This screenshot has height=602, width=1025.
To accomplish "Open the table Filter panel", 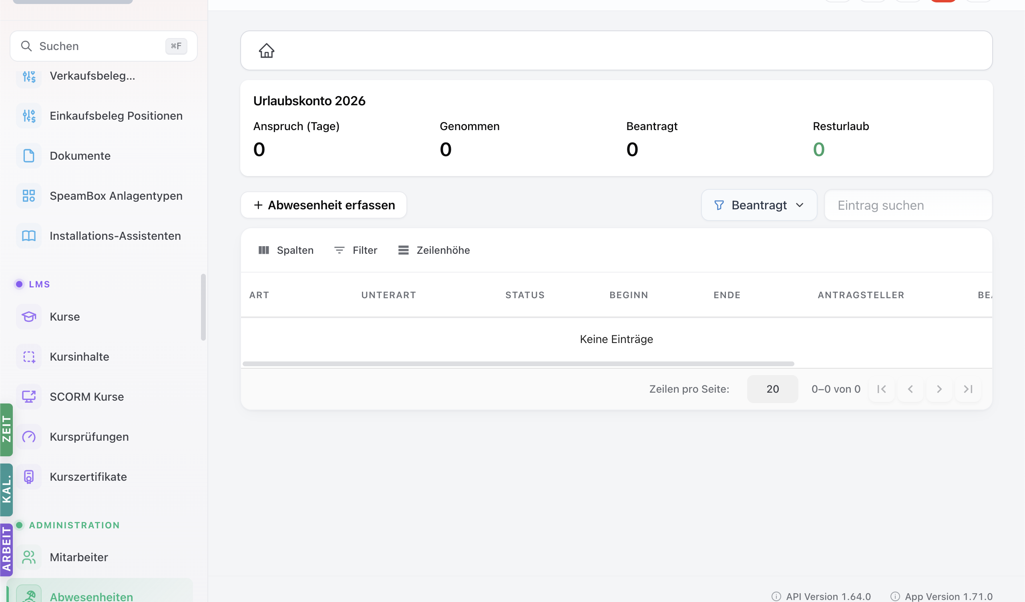I will pos(356,250).
